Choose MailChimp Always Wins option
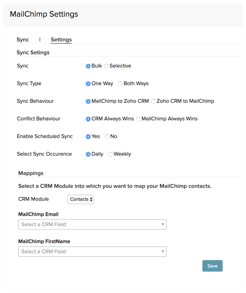 click(x=138, y=119)
